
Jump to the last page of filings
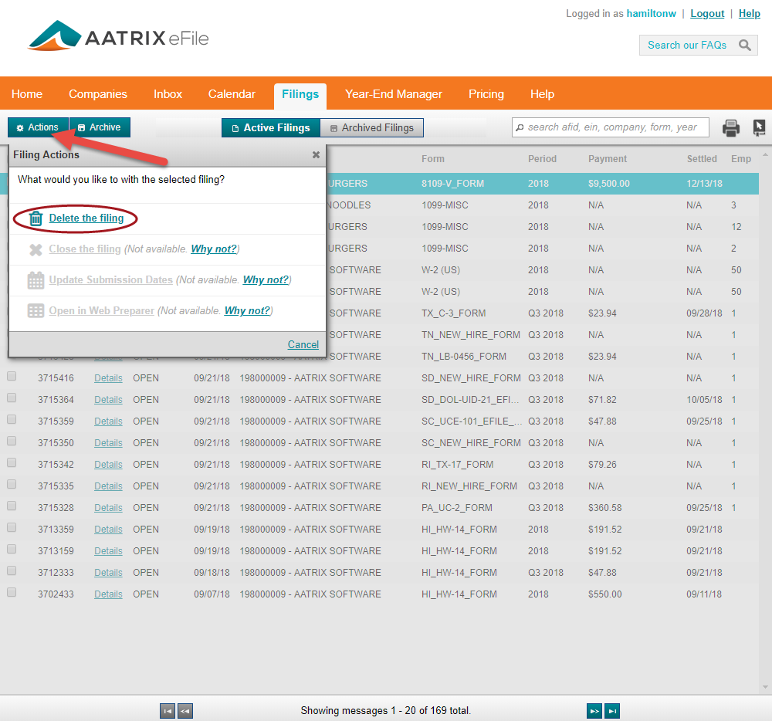click(611, 711)
